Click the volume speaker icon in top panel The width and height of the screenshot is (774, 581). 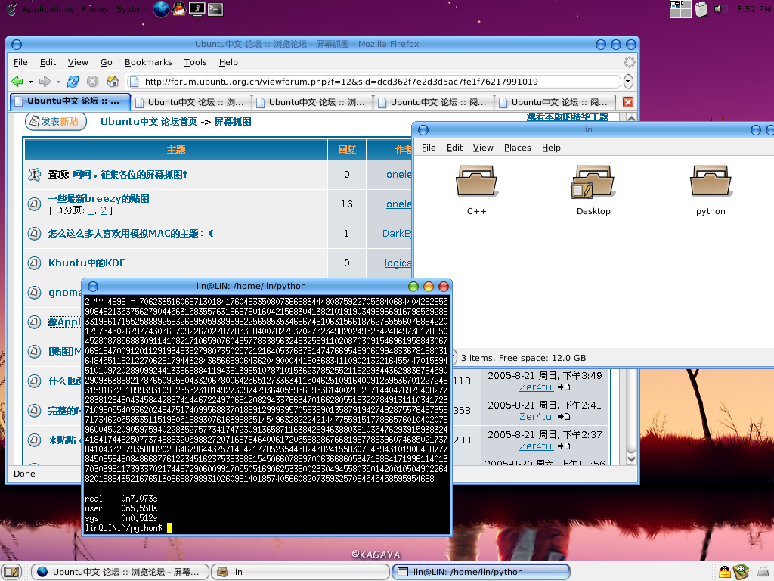(x=720, y=9)
